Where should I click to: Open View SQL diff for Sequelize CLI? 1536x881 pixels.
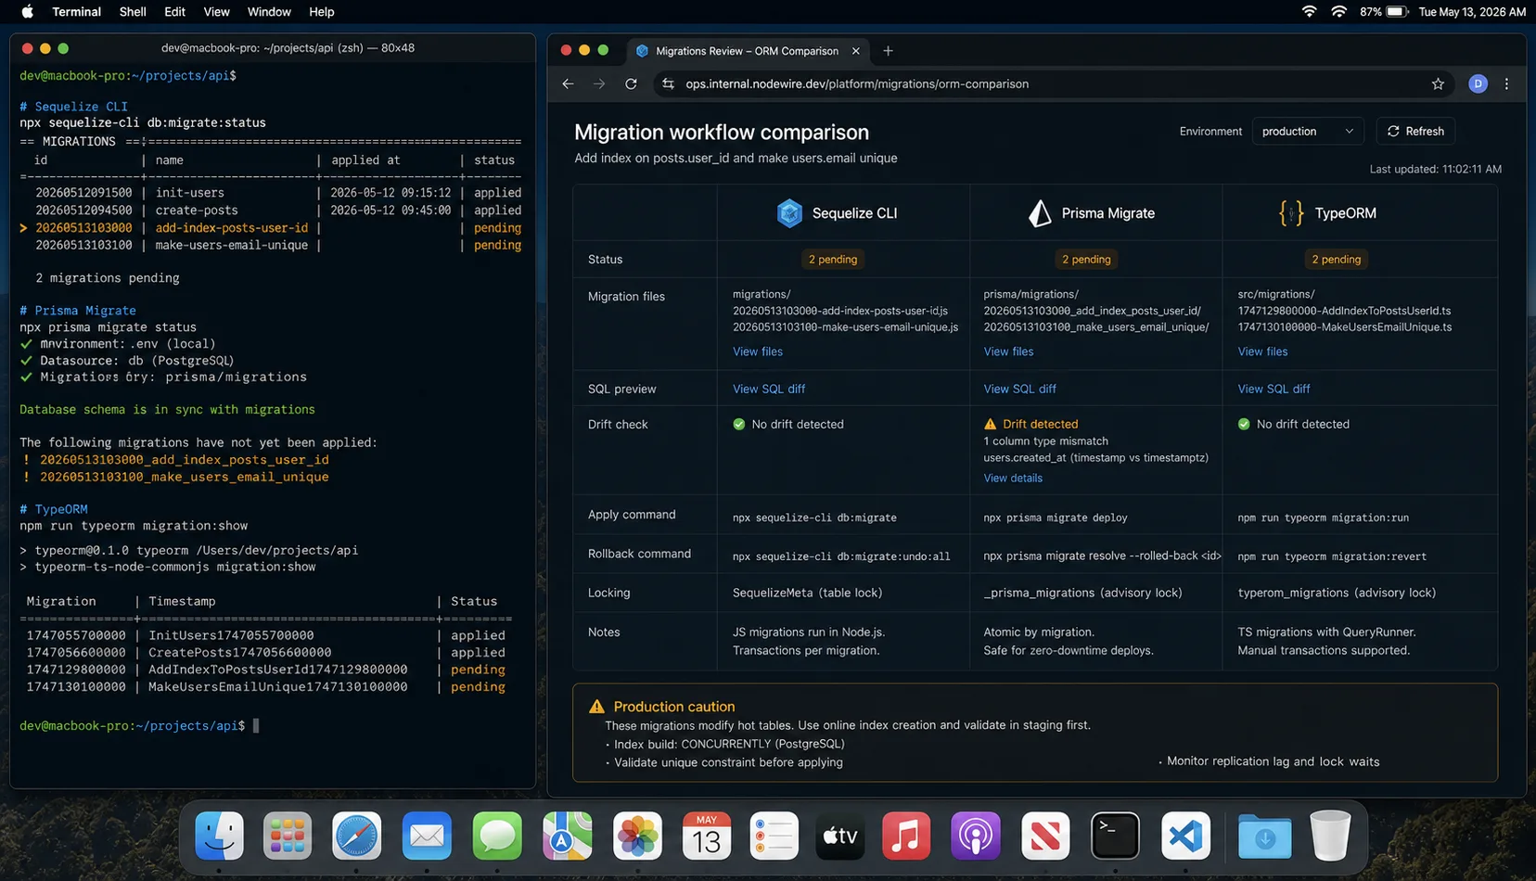pyautogui.click(x=769, y=389)
